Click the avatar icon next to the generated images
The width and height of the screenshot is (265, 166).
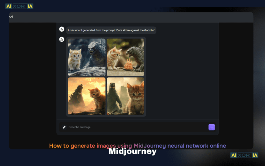tap(62, 39)
